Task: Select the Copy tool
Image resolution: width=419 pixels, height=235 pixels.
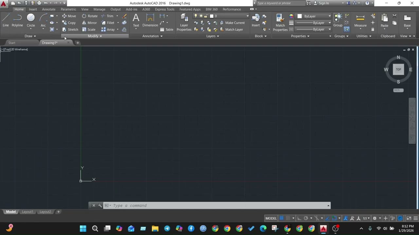Action: point(69,23)
